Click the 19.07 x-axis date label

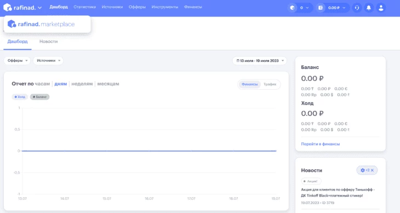[276, 198]
